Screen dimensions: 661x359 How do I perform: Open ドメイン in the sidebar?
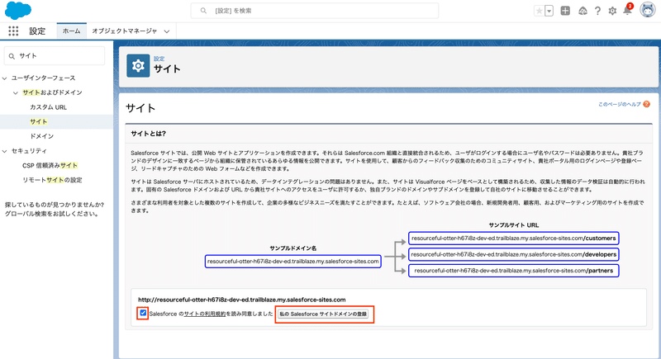pos(42,136)
